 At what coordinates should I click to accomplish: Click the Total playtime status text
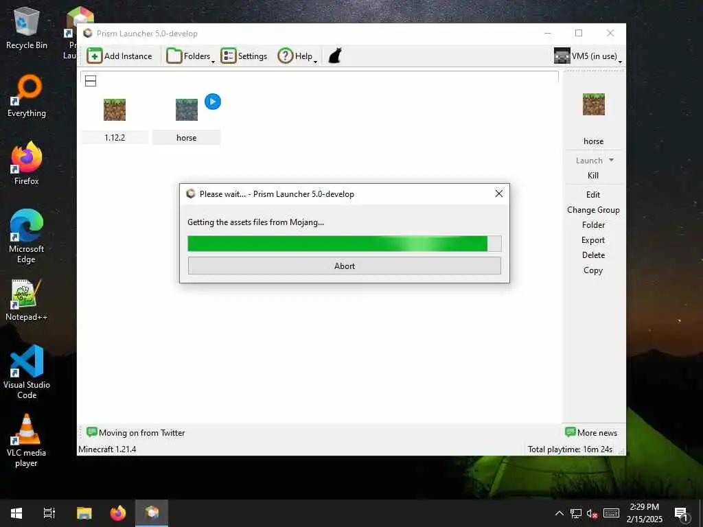(x=570, y=449)
